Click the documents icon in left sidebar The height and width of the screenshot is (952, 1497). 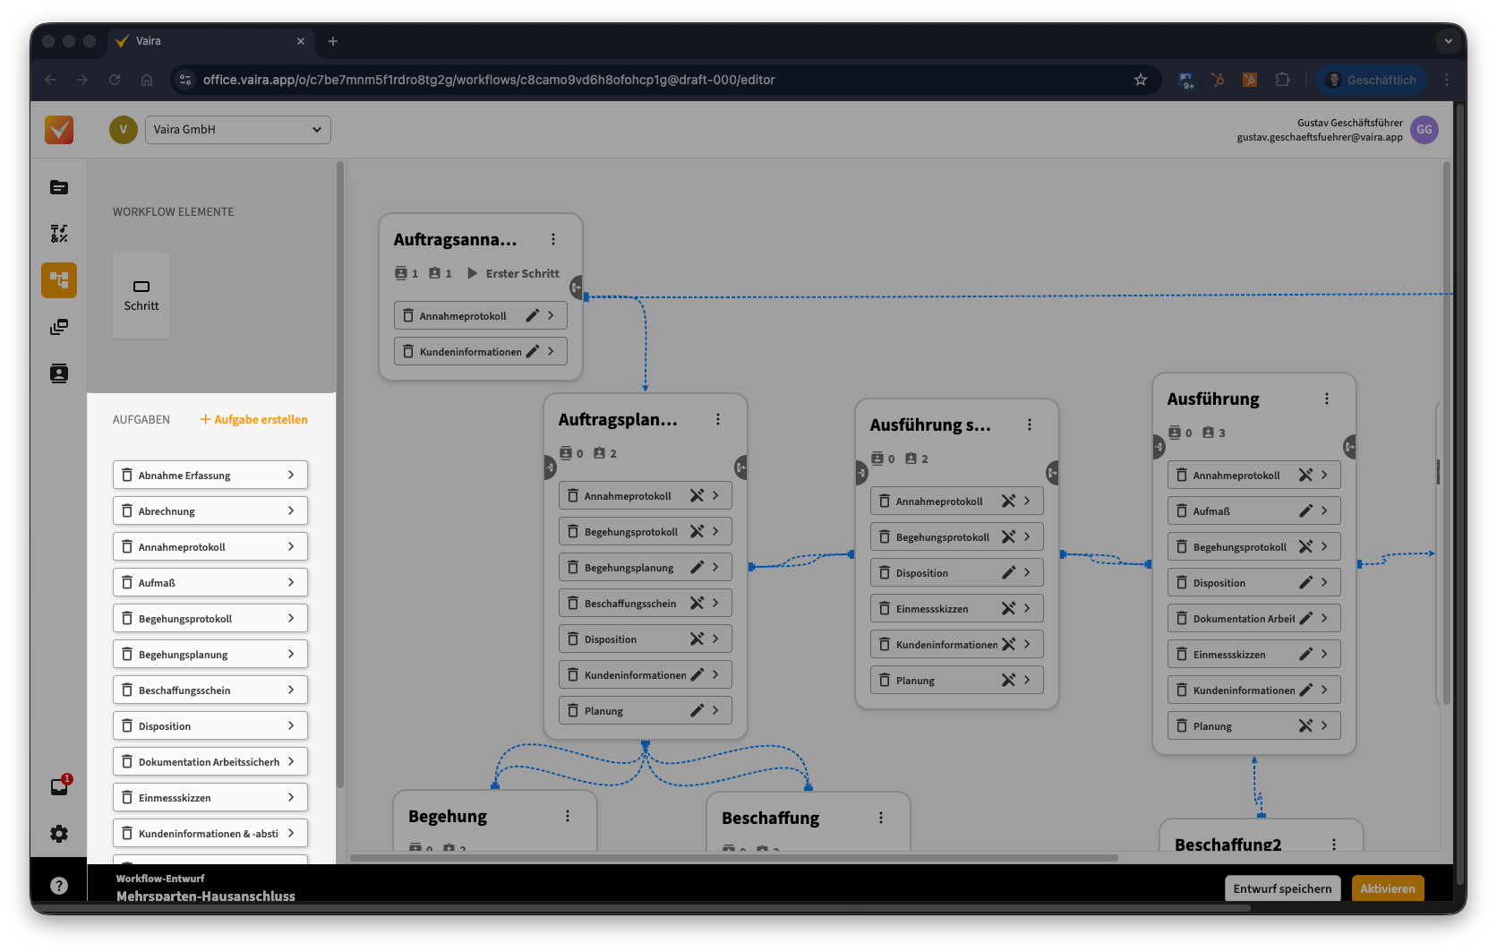[59, 187]
